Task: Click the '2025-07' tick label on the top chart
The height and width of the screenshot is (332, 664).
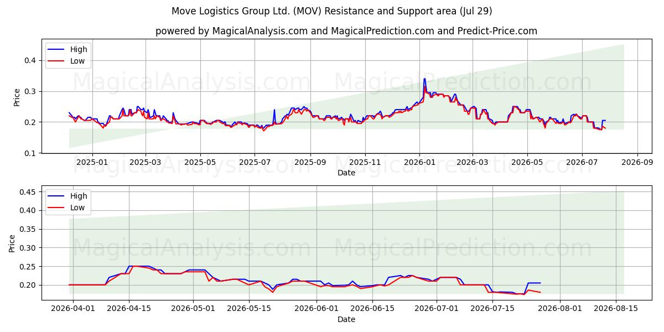Action: pos(254,162)
